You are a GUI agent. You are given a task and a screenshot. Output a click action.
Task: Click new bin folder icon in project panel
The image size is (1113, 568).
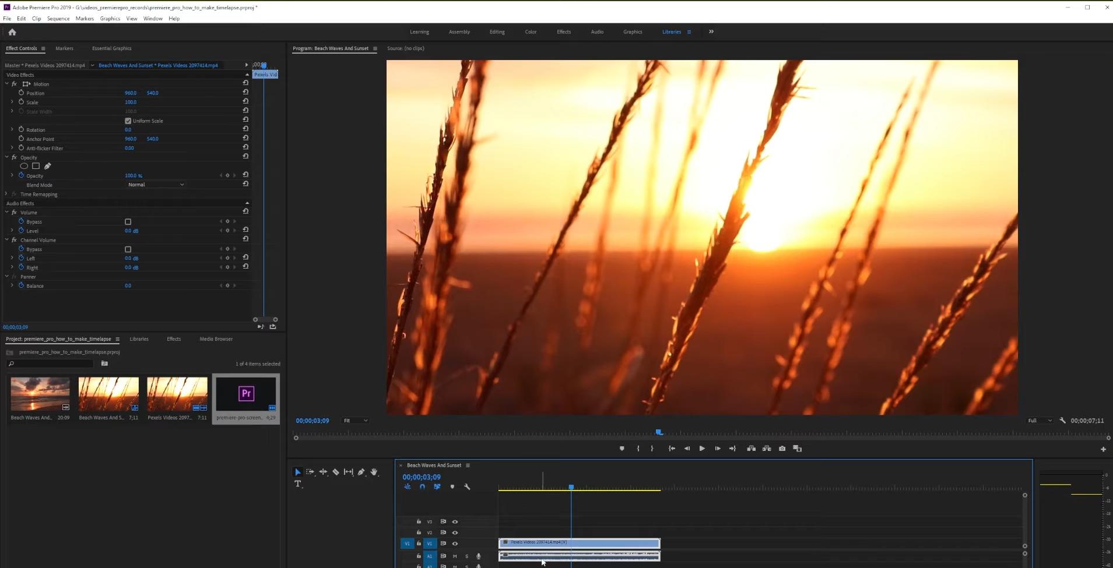click(104, 364)
